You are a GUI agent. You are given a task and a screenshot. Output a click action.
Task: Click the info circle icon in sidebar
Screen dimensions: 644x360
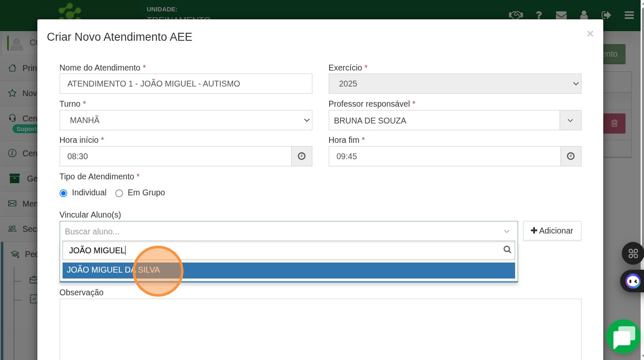pyautogui.click(x=13, y=153)
